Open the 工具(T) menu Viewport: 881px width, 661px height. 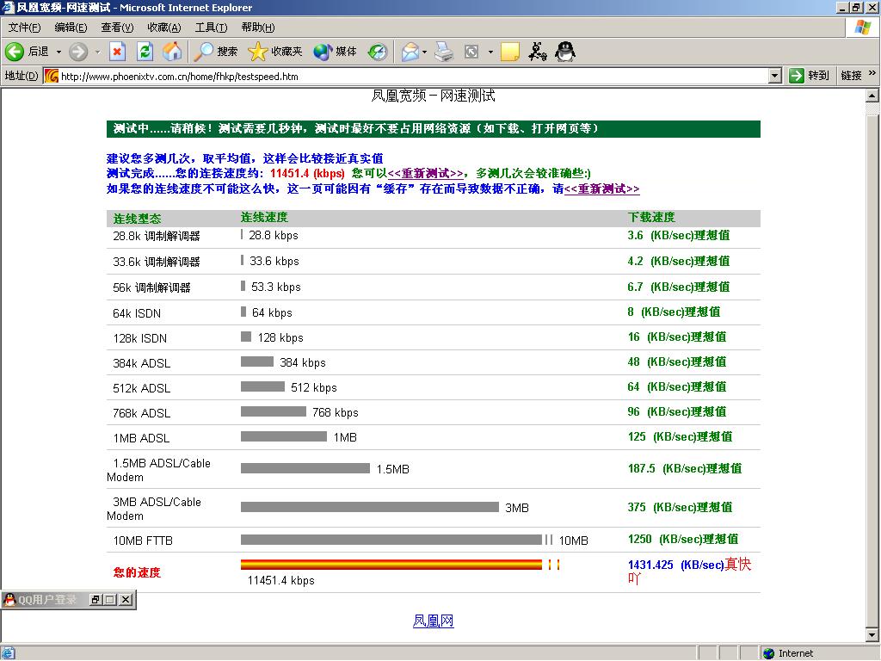pyautogui.click(x=212, y=28)
